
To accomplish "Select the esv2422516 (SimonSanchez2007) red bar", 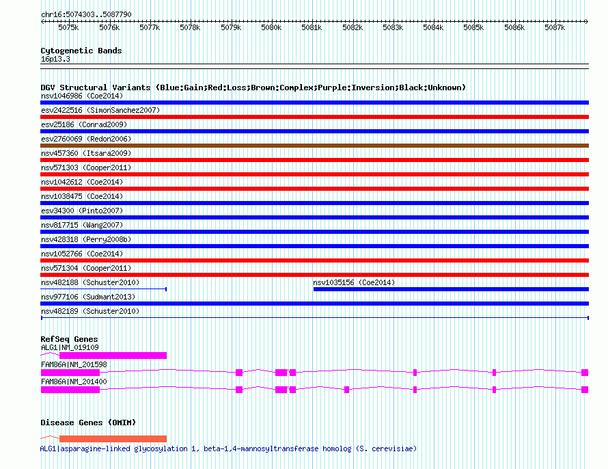I will click(314, 117).
